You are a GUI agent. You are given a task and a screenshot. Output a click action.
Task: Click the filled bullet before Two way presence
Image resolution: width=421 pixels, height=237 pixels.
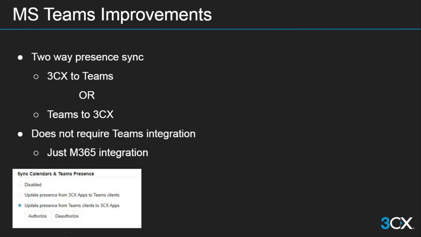[x=20, y=57]
